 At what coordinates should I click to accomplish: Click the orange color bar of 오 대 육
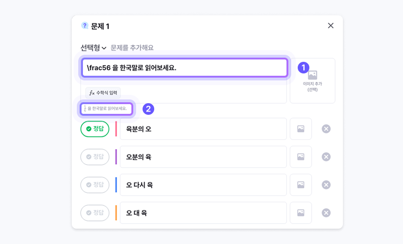click(116, 212)
